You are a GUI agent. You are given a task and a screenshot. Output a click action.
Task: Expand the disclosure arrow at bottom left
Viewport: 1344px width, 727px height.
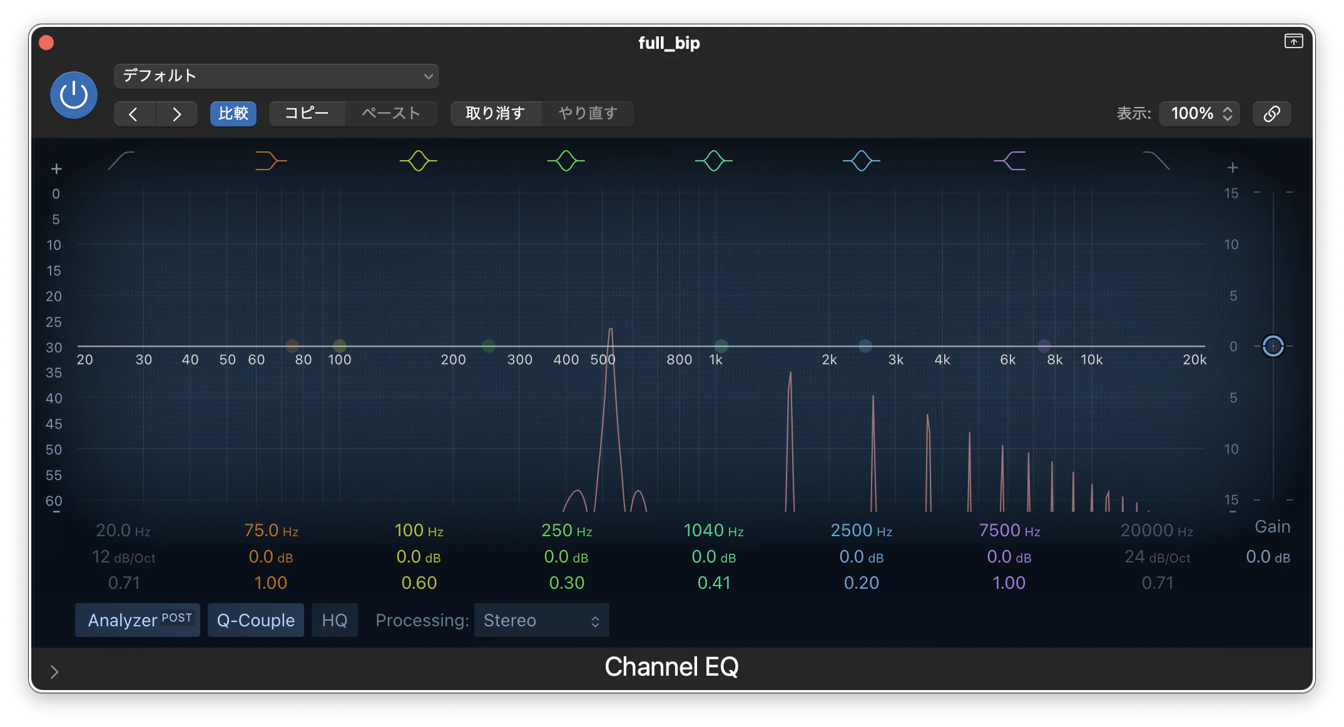point(54,672)
